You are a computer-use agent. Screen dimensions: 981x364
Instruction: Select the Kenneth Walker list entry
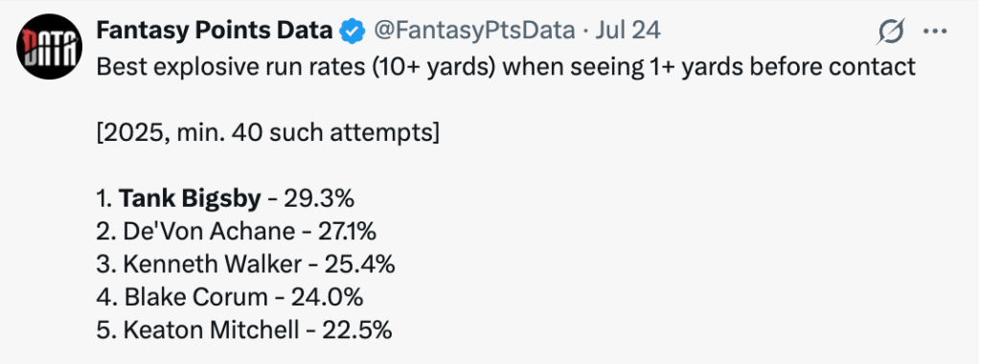pyautogui.click(x=246, y=264)
